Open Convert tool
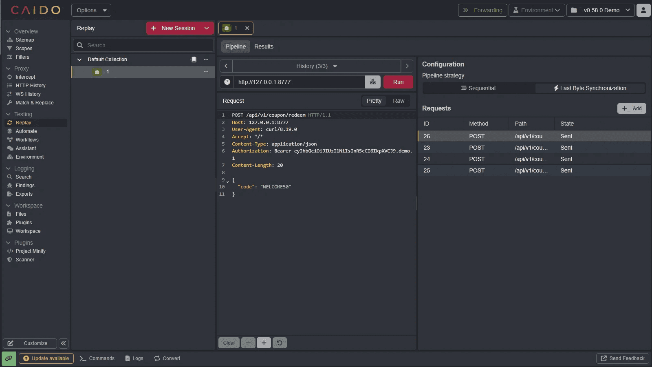The width and height of the screenshot is (652, 367). (167, 358)
